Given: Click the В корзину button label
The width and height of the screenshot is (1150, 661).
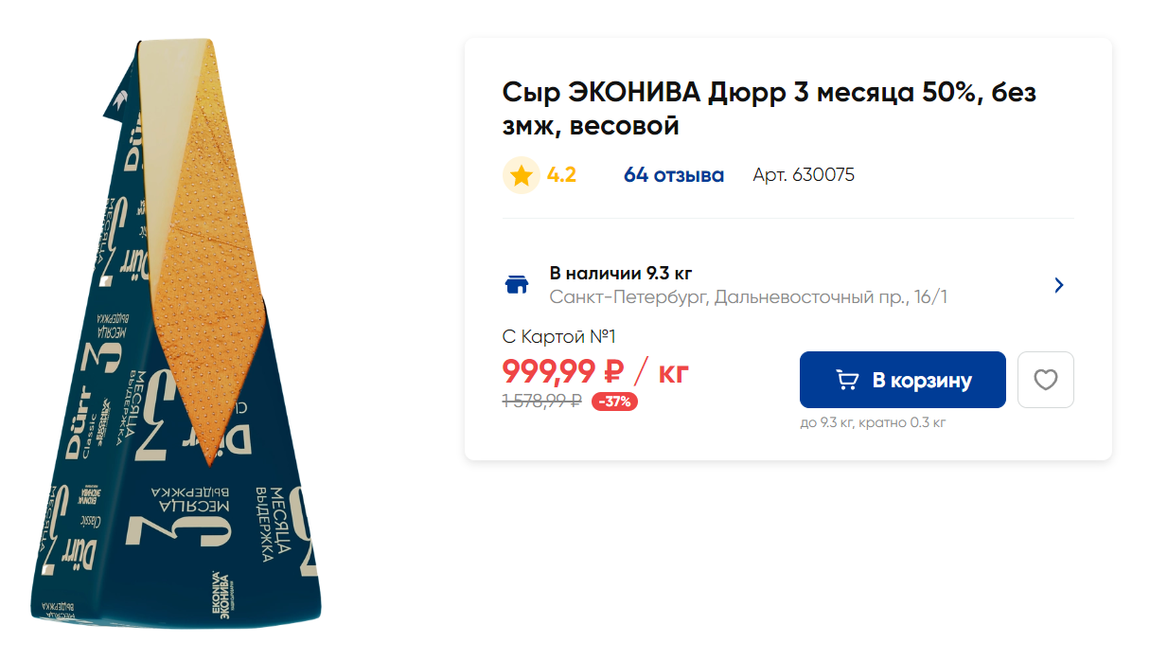Looking at the screenshot, I should [922, 381].
